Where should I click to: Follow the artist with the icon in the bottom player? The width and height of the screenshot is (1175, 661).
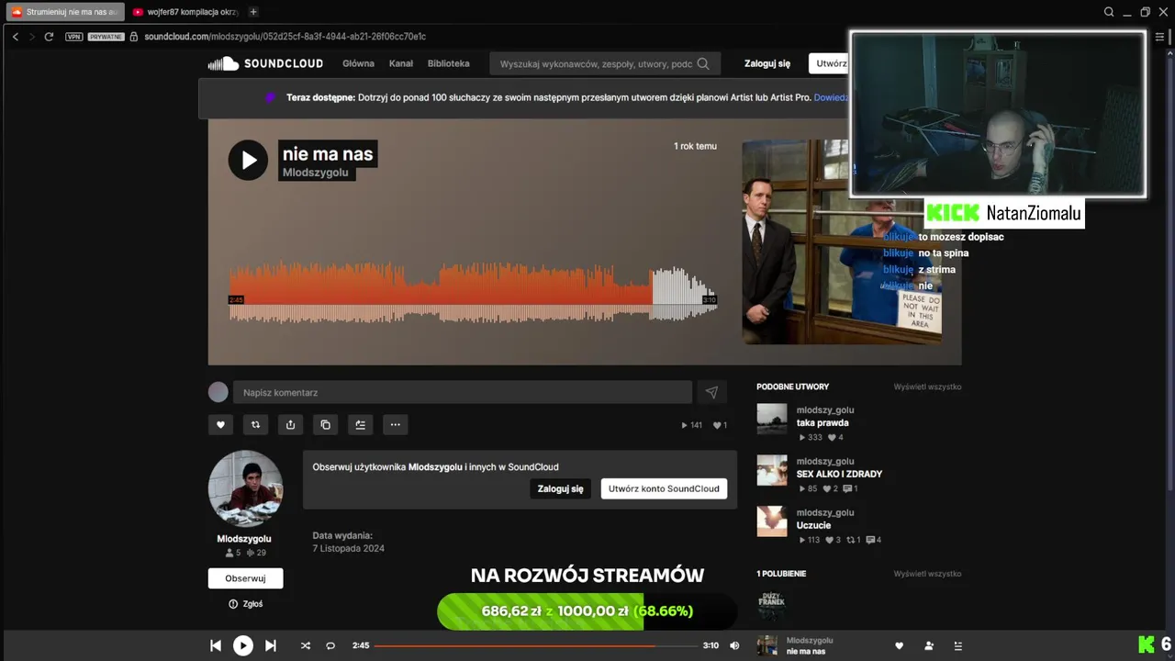click(929, 645)
